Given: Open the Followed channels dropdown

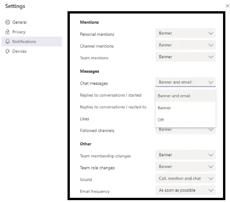Looking at the screenshot, I should (185, 131).
